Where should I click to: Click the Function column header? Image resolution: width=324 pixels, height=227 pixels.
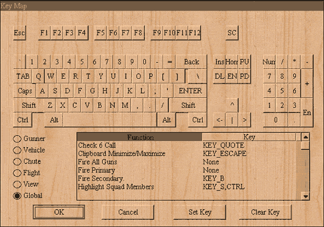click(140, 137)
